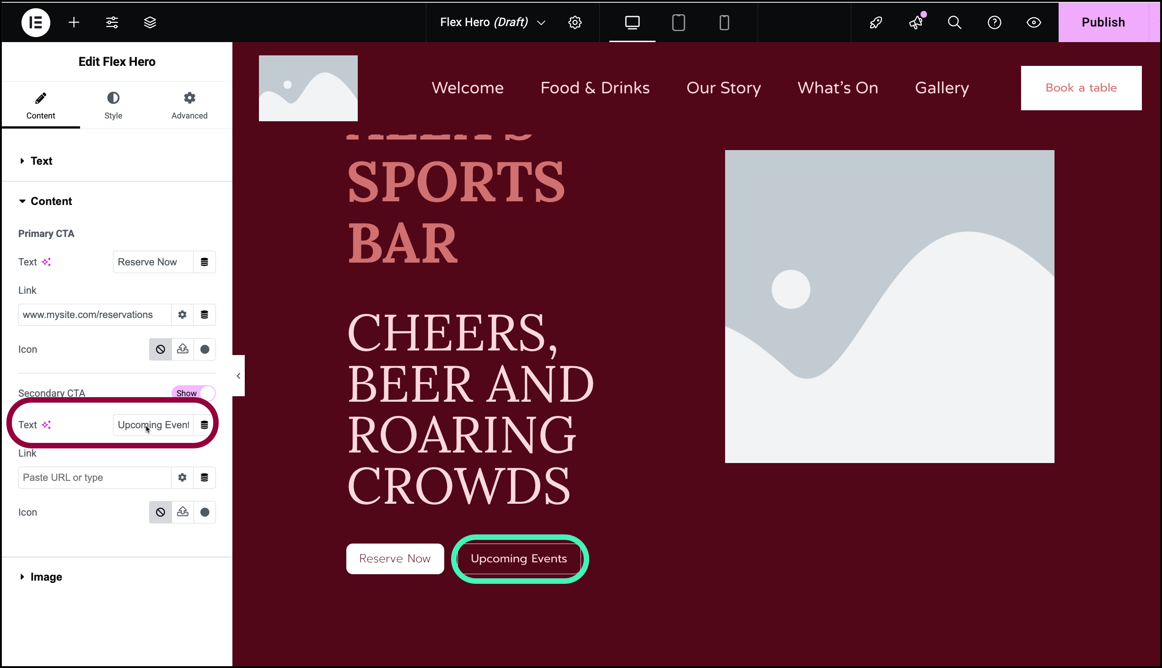Preview changes with the eye icon

click(1033, 22)
